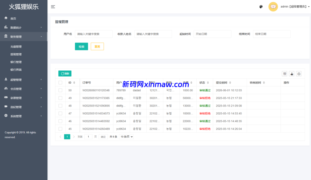Sort by 提交时间 column arrows
This screenshot has height=180, width=311.
click(230, 83)
